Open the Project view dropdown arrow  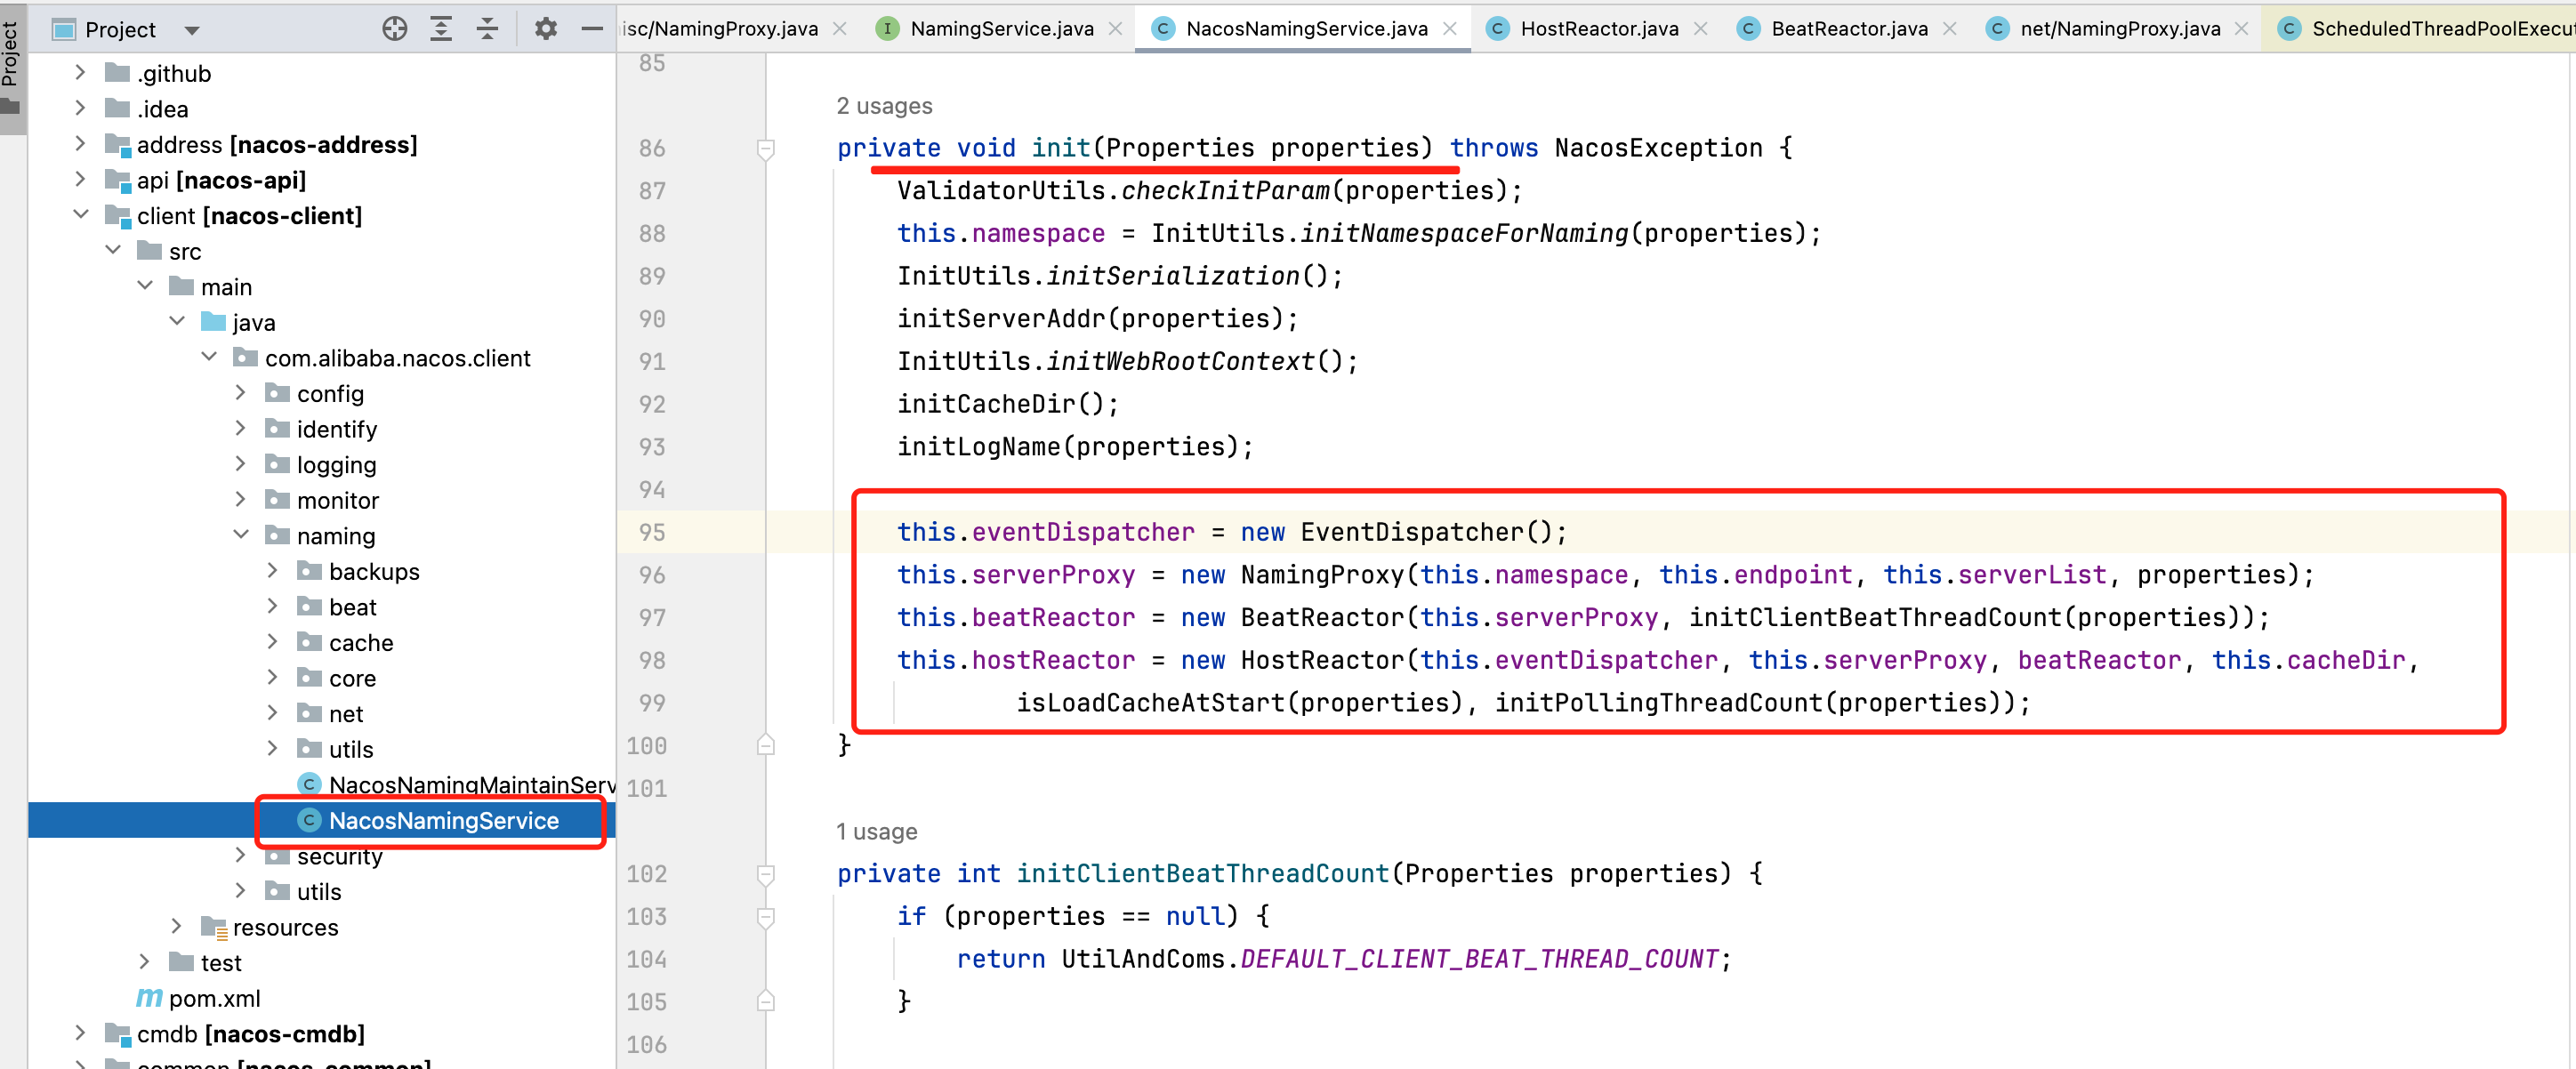pyautogui.click(x=192, y=30)
